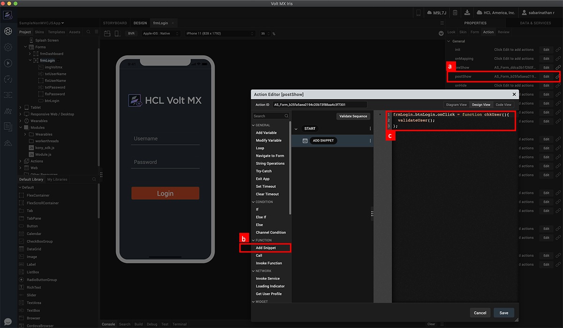Image resolution: width=563 pixels, height=328 pixels.
Task: Click the link icon beside the init action
Action: coord(558,50)
